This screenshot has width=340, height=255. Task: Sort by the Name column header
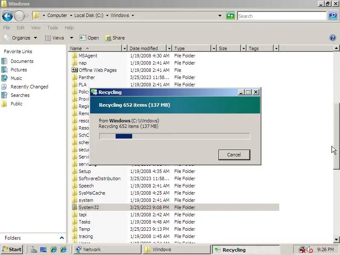pyautogui.click(x=95, y=48)
